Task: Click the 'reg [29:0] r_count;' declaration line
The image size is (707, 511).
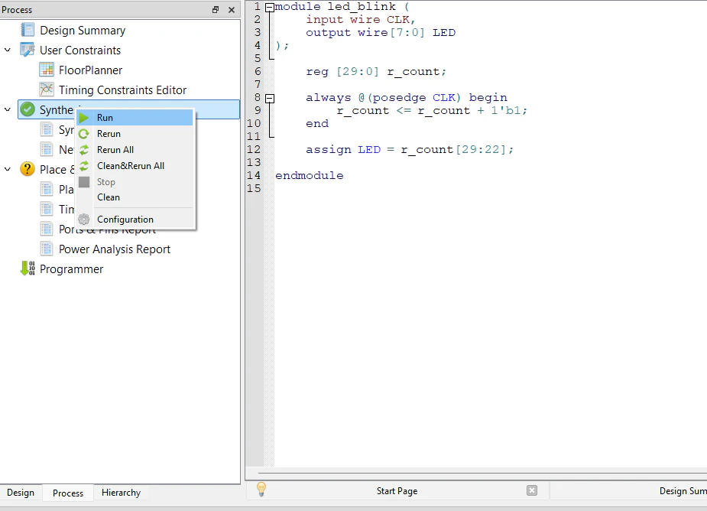Action: point(376,72)
